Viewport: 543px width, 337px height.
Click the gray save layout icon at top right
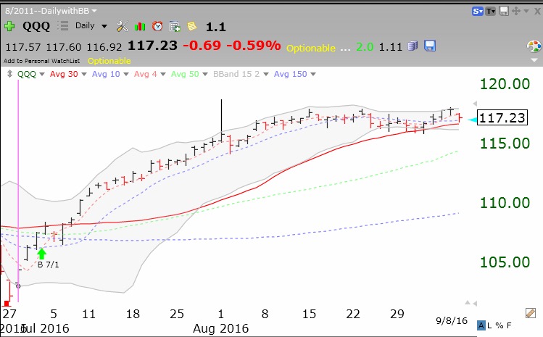(504, 11)
